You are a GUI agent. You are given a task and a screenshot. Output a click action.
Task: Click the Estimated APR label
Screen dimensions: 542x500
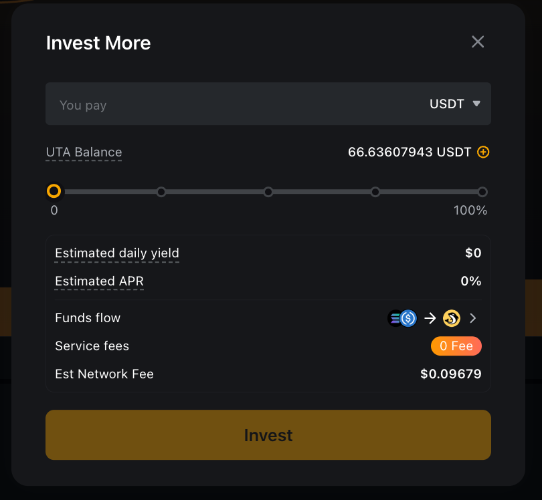tap(99, 281)
